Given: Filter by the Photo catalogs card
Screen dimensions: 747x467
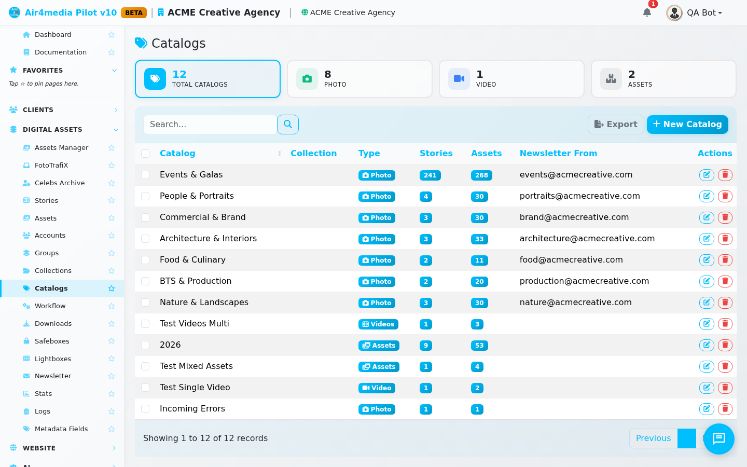Looking at the screenshot, I should (359, 79).
